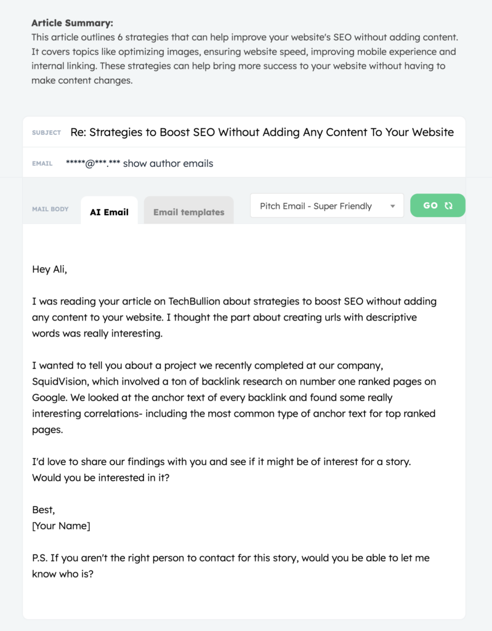The image size is (492, 631).
Task: Click the article summary text paragraph
Action: tap(244, 59)
